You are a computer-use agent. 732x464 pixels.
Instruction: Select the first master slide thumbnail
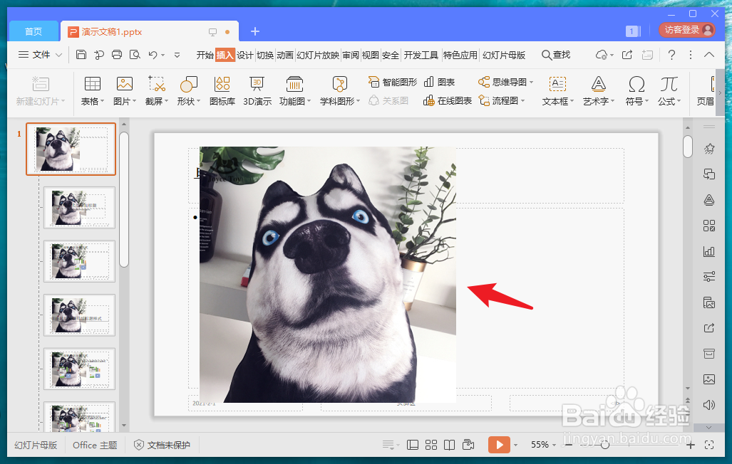point(71,149)
